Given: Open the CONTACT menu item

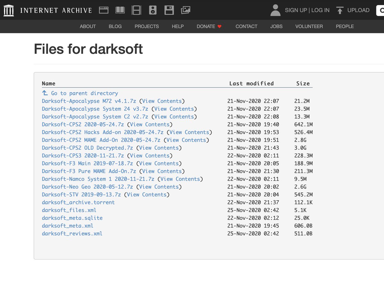Looking at the screenshot, I should coord(246,27).
